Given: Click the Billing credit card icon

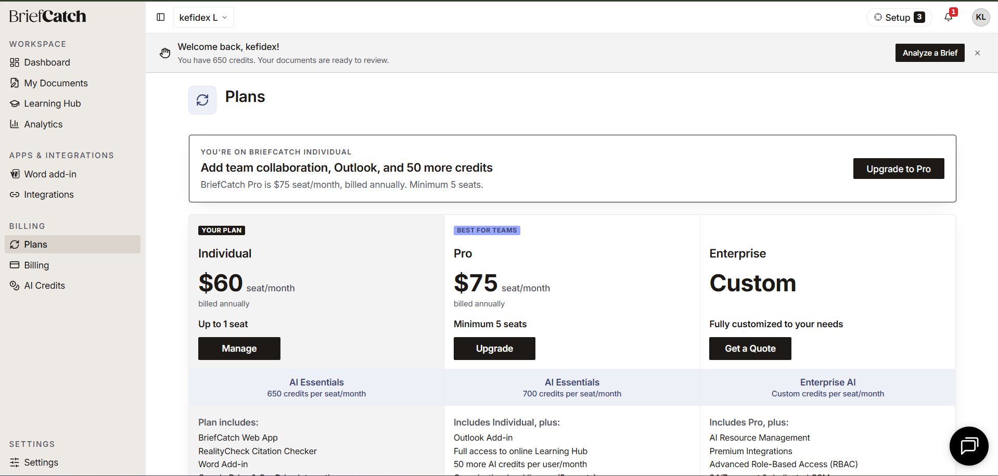Looking at the screenshot, I should click(x=15, y=265).
